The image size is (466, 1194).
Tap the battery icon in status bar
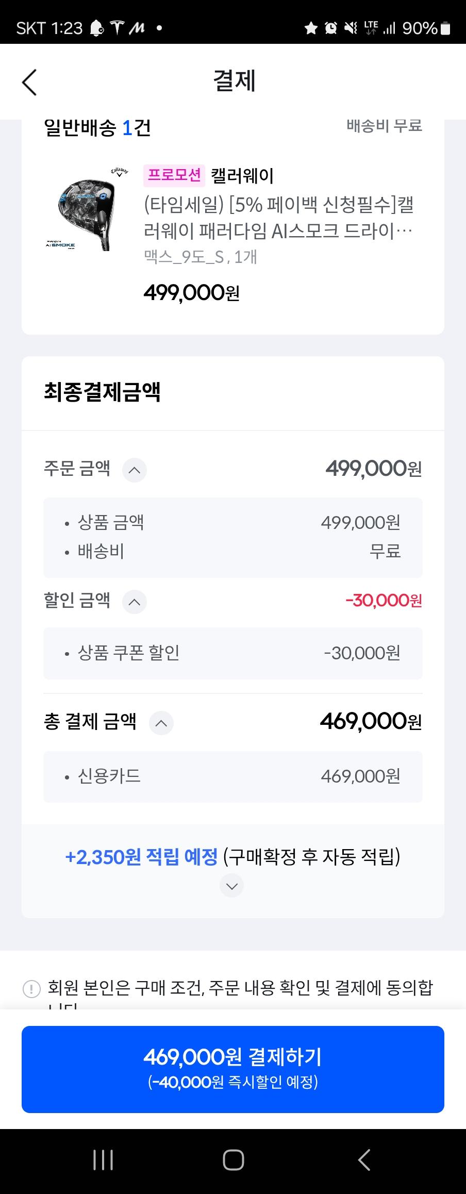(x=445, y=28)
